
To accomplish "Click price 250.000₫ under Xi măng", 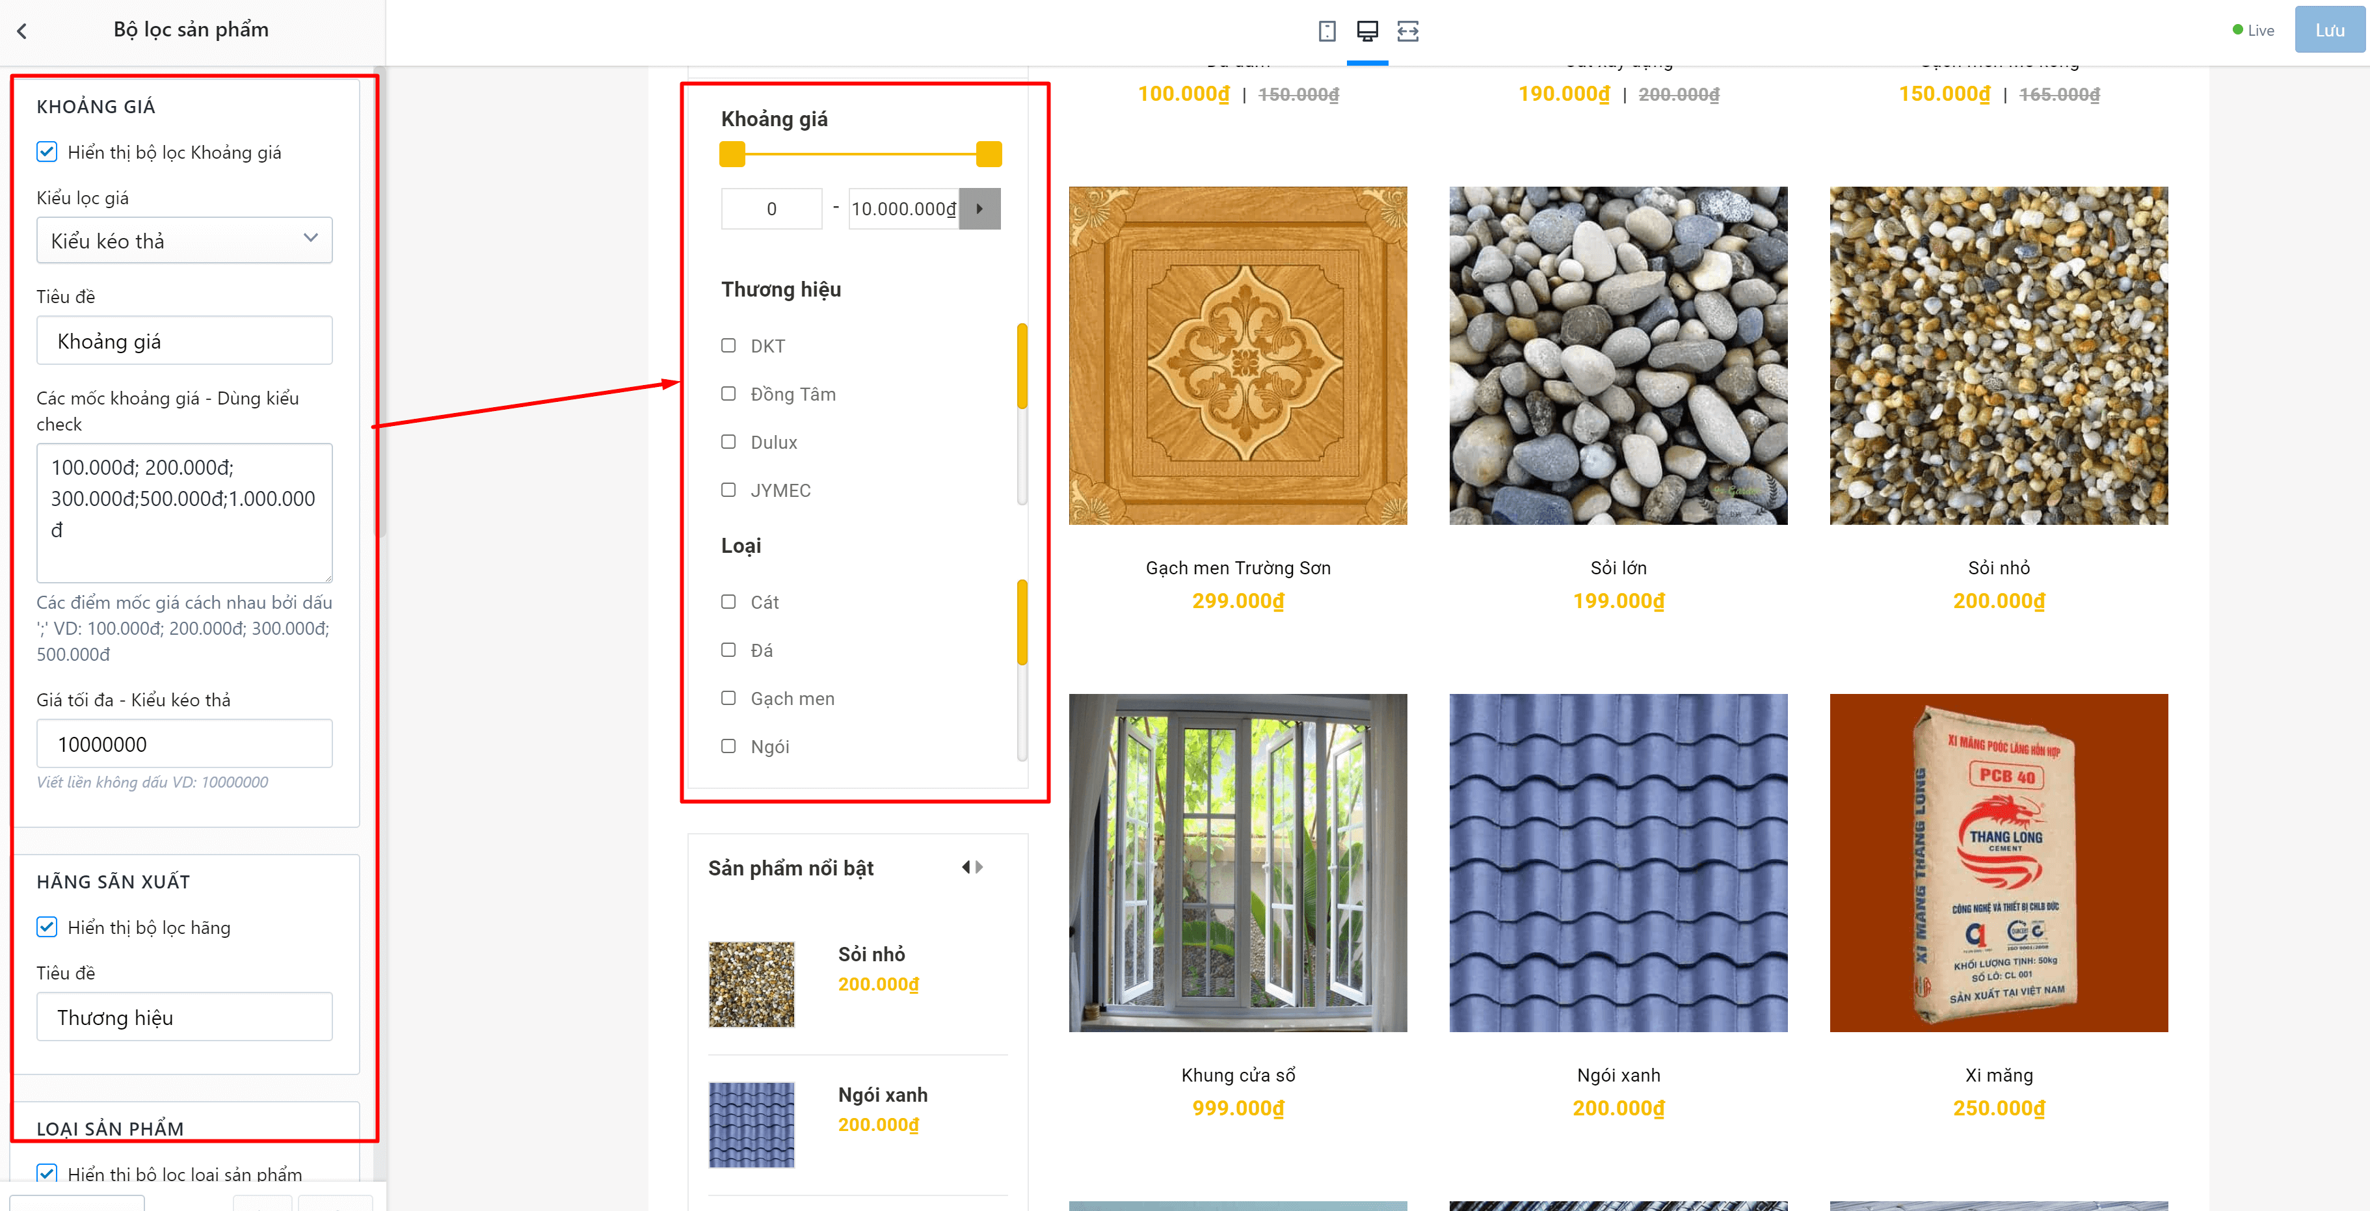I will tap(1999, 1108).
